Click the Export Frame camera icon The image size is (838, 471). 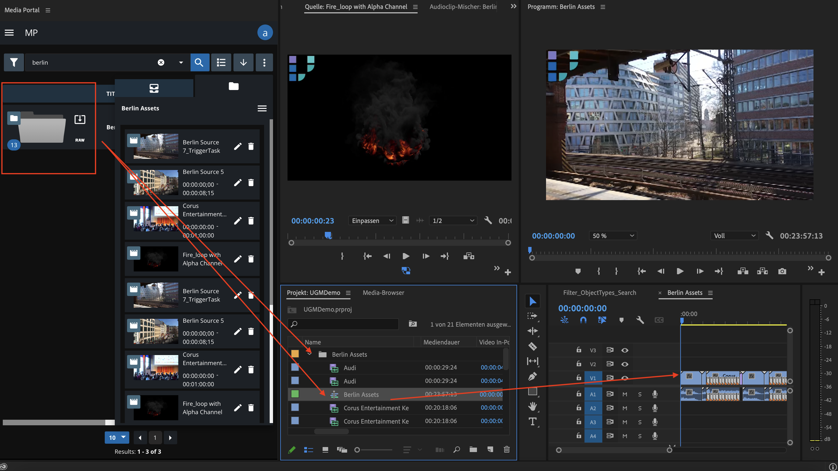pyautogui.click(x=782, y=271)
